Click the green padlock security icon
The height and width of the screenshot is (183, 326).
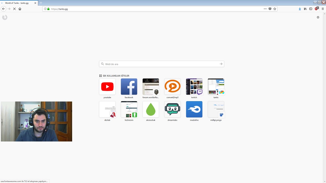48,9
